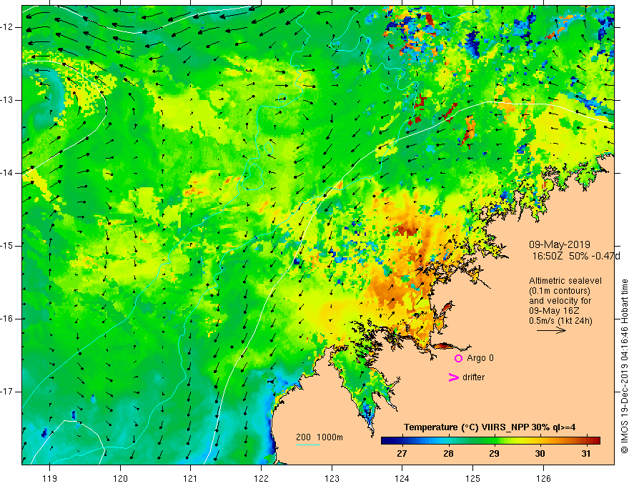The height and width of the screenshot is (486, 629).
Task: Click the colorbar value label 31
Action: pyautogui.click(x=586, y=454)
